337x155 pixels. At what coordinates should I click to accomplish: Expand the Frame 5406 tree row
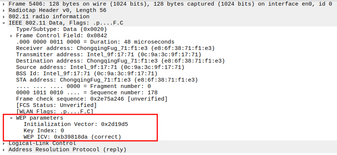point(4,4)
